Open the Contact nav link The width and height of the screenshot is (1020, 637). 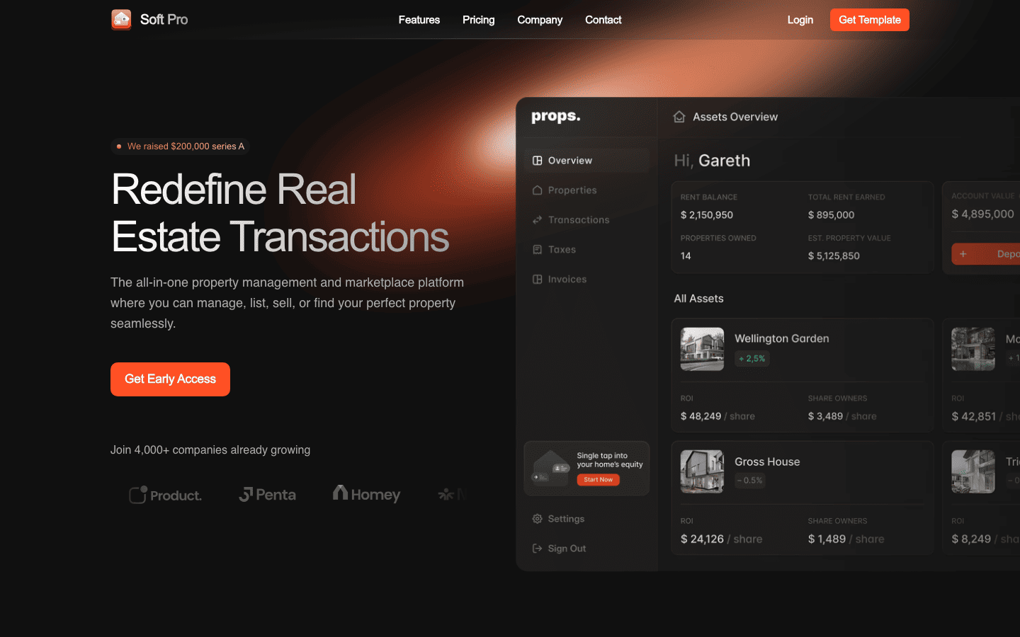click(603, 20)
